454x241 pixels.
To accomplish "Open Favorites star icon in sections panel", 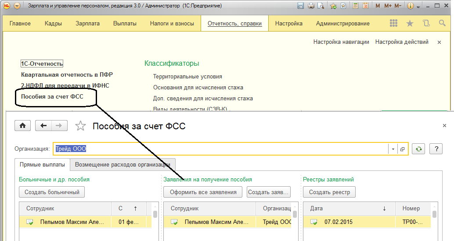I will tap(410, 23).
